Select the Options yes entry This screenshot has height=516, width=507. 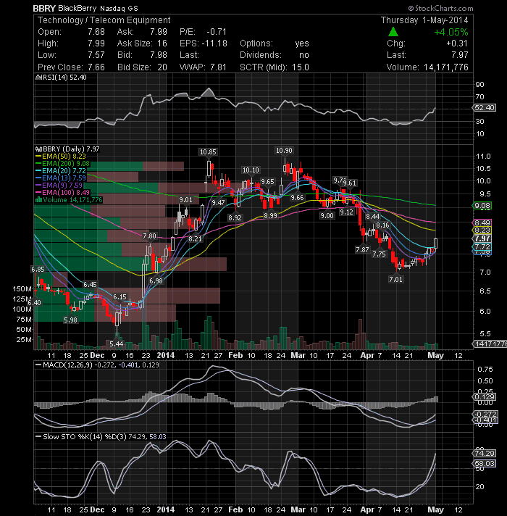pyautogui.click(x=301, y=43)
